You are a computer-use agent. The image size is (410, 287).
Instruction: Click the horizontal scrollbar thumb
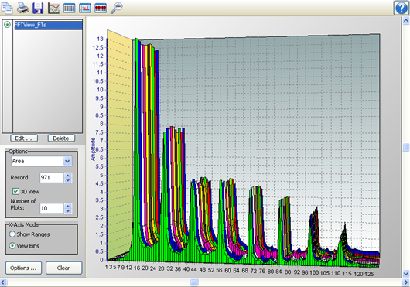(x=194, y=282)
